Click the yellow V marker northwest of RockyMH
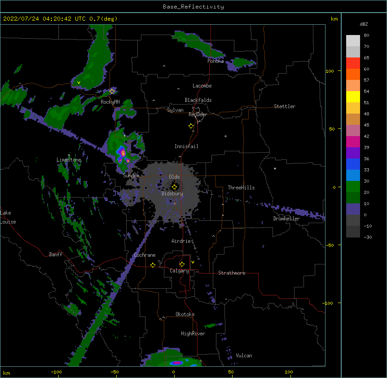Viewport: 387px width, 378px height. click(79, 83)
